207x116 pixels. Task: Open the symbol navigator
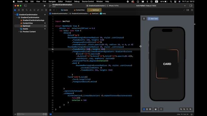[x=23, y=10]
